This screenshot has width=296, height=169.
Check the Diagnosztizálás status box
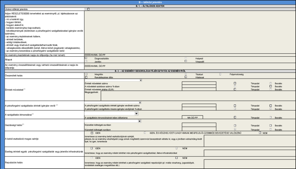pos(86,58)
